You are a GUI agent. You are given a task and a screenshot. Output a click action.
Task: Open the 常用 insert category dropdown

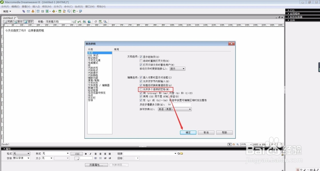[x=7, y=12]
